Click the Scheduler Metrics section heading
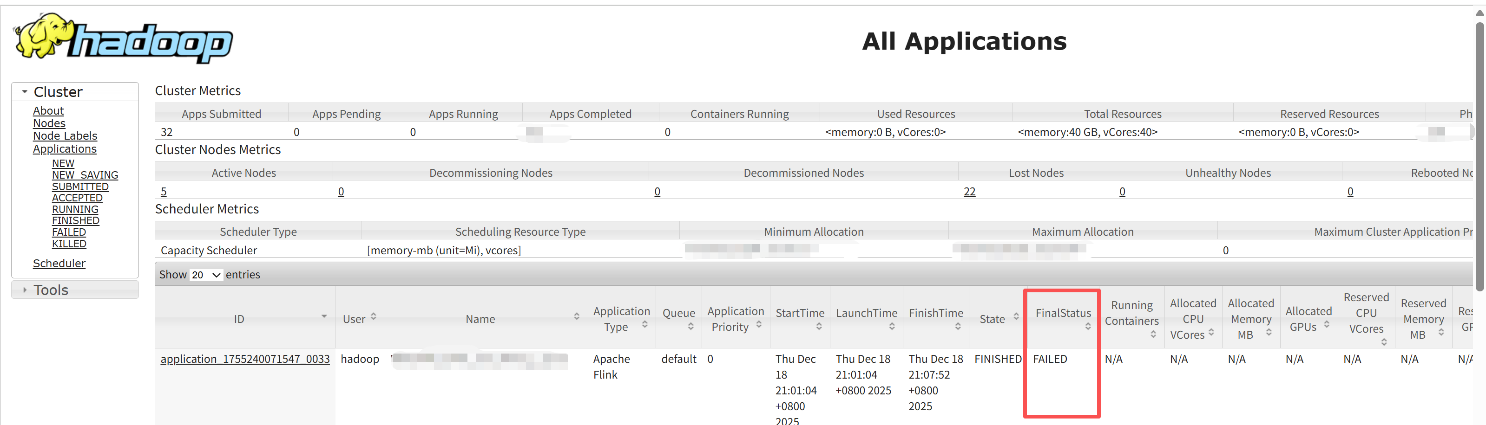The image size is (1486, 425). [207, 209]
